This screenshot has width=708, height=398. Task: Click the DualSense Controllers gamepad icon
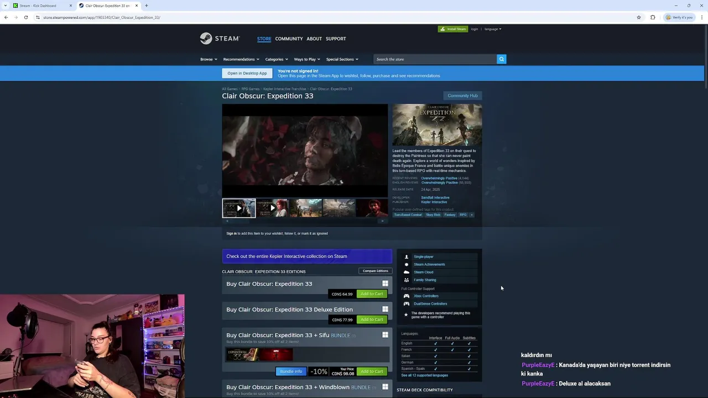point(407,303)
